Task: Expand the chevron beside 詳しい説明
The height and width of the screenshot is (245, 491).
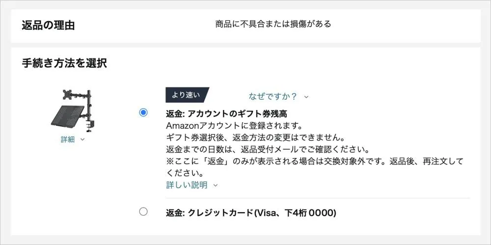Action: (x=216, y=186)
